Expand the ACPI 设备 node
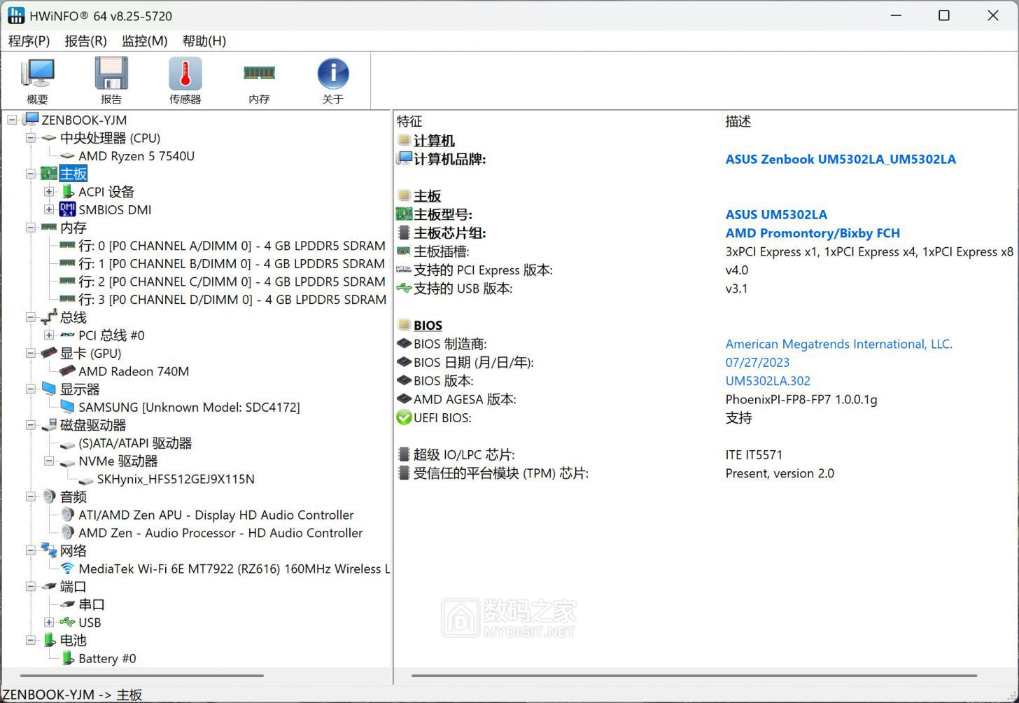Screen dimensions: 1019x703 49,191
